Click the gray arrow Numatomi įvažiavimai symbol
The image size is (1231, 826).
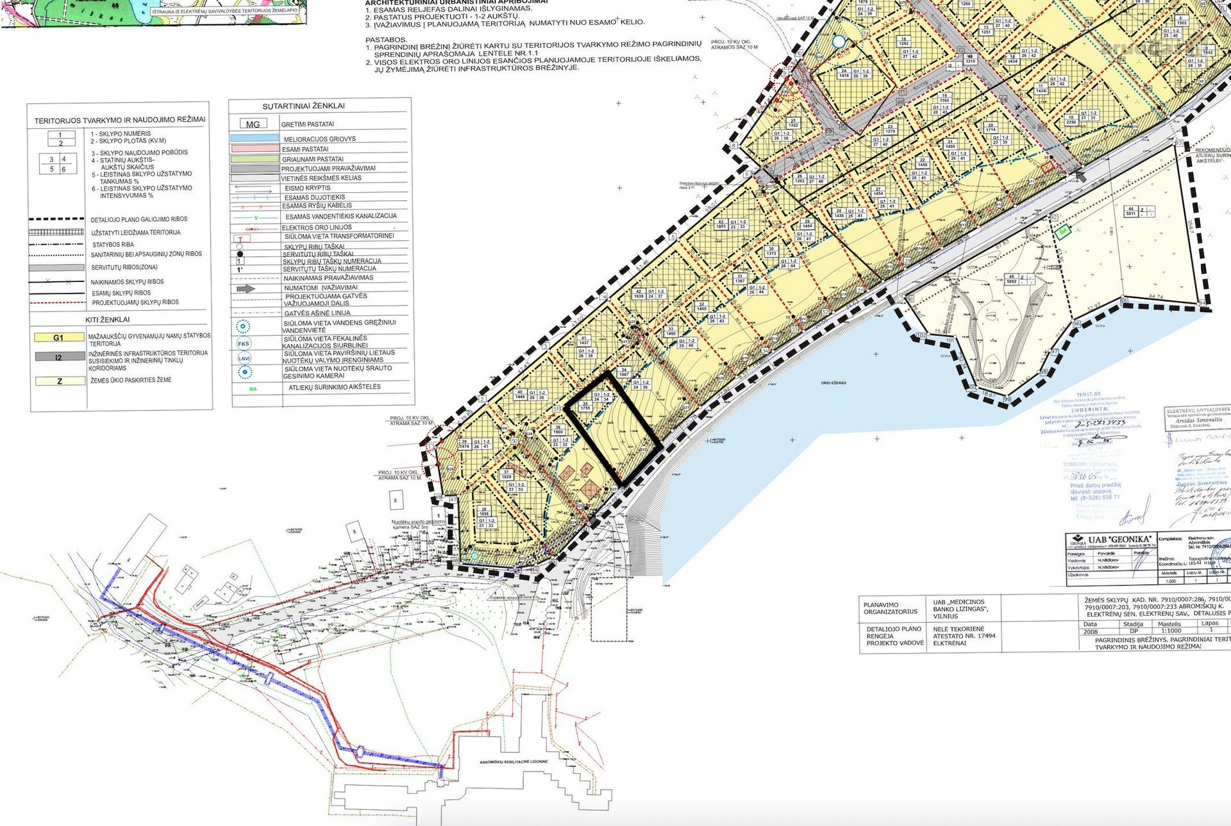pos(246,288)
